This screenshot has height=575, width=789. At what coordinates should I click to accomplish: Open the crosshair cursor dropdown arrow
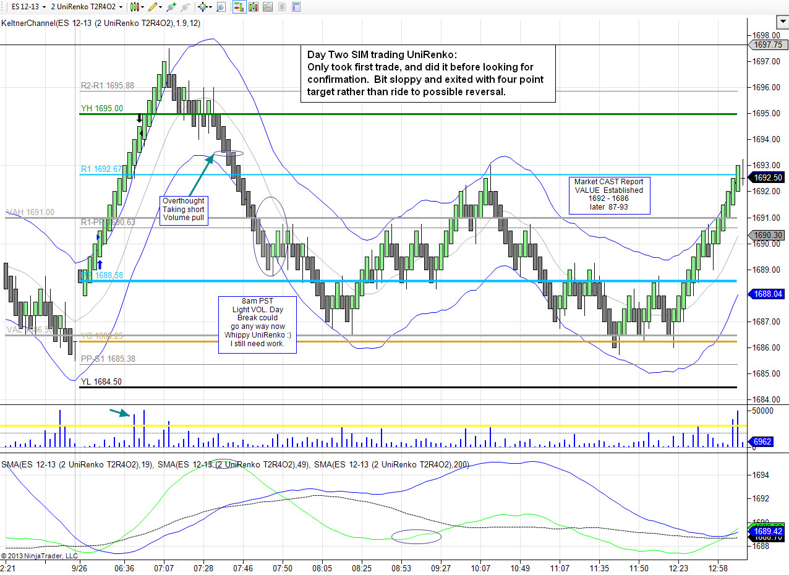[210, 7]
